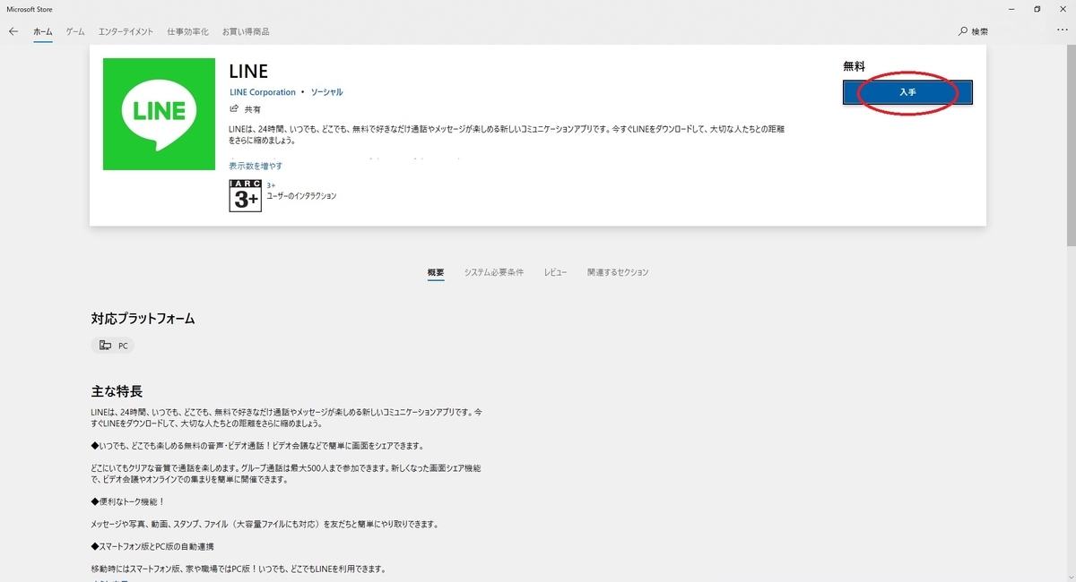Click the 検索 search button
This screenshot has height=582, width=1076.
point(974,31)
